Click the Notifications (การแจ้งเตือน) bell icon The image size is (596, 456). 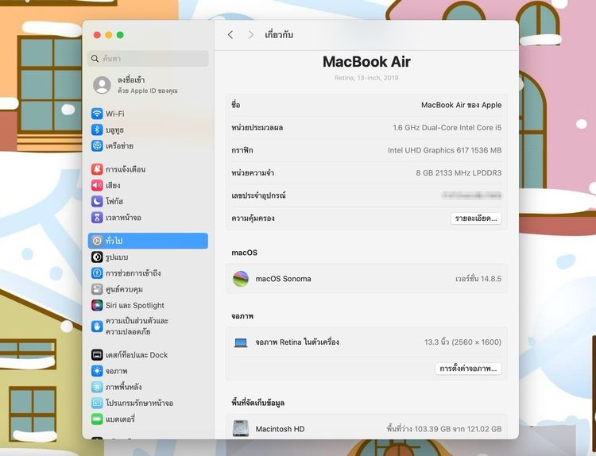point(97,169)
